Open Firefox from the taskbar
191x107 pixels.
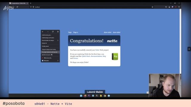pos(85,96)
